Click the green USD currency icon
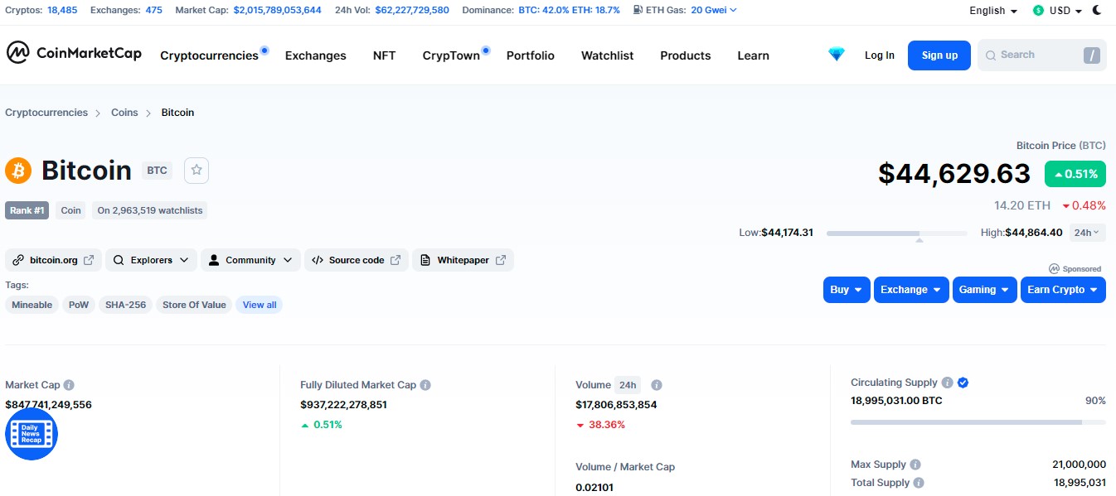1116x496 pixels. (x=1038, y=11)
